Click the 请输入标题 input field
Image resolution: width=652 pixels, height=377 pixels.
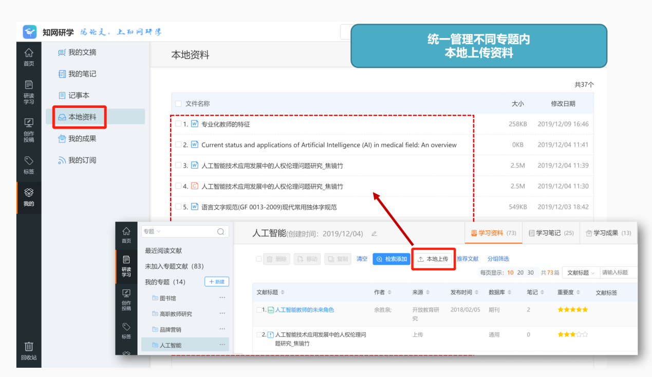tap(619, 273)
